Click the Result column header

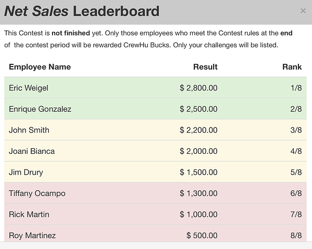(x=205, y=67)
